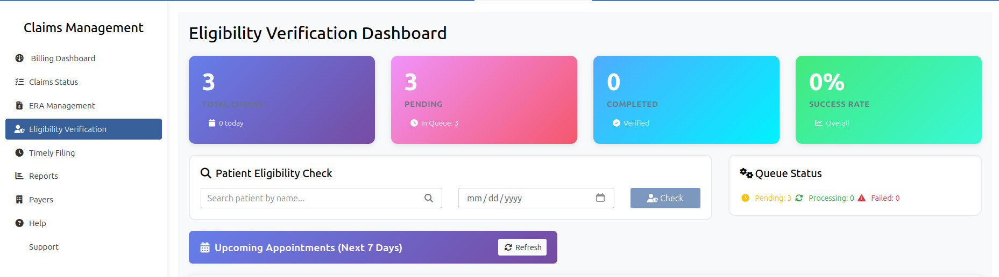
Task: Click the mm/dd/yyyy date field
Action: click(x=525, y=198)
